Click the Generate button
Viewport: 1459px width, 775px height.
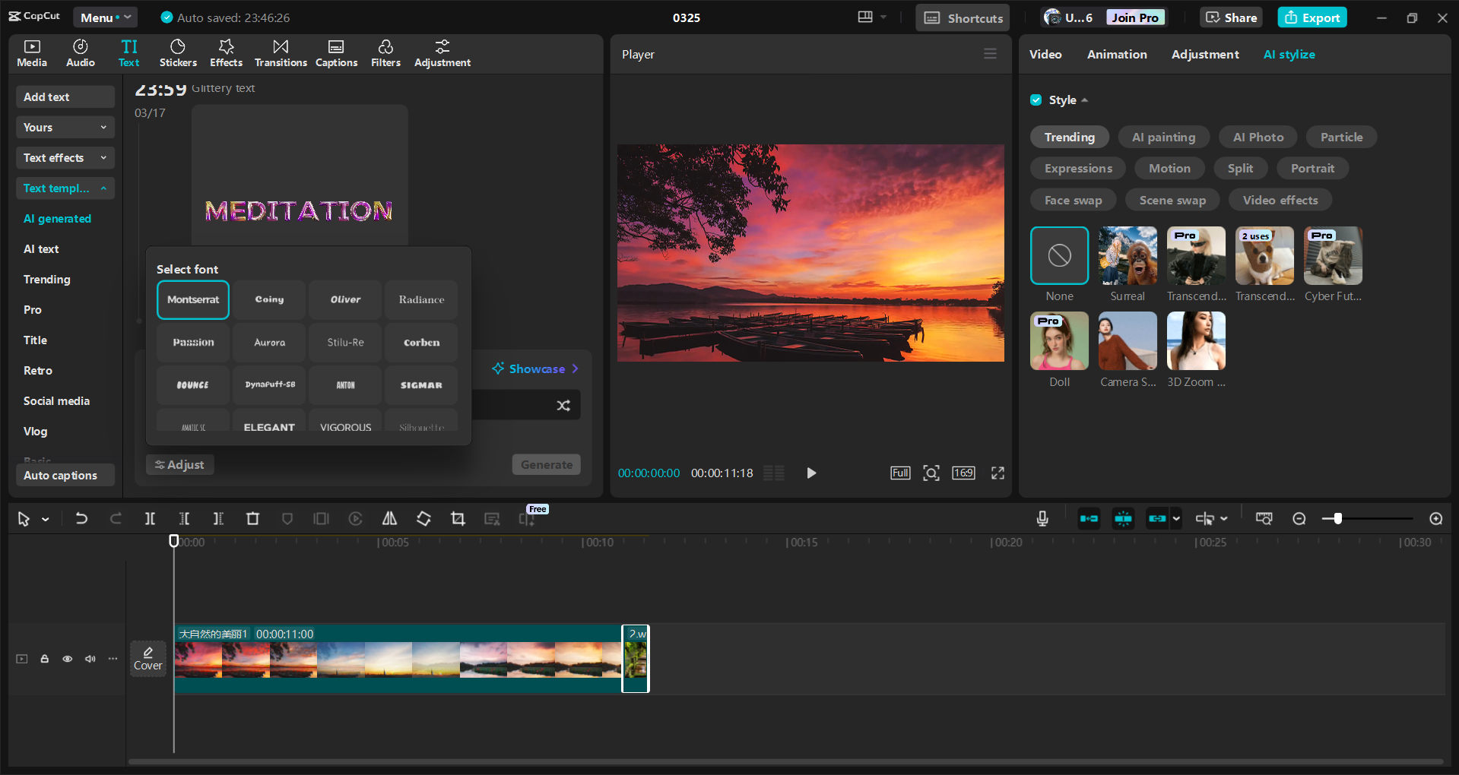546,464
